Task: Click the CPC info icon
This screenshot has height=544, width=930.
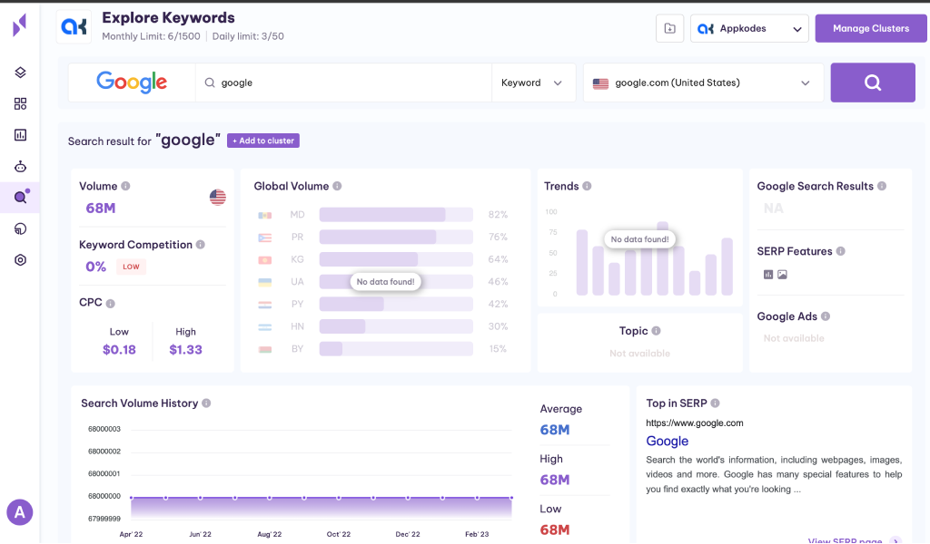Action: coord(110,304)
